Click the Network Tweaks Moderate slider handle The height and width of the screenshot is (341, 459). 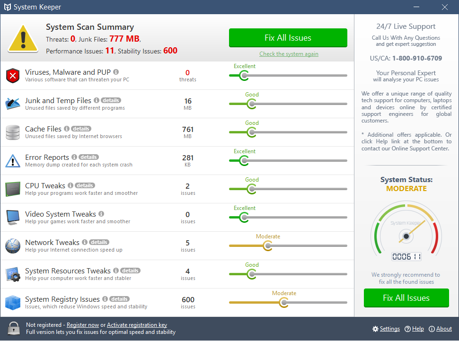(267, 246)
